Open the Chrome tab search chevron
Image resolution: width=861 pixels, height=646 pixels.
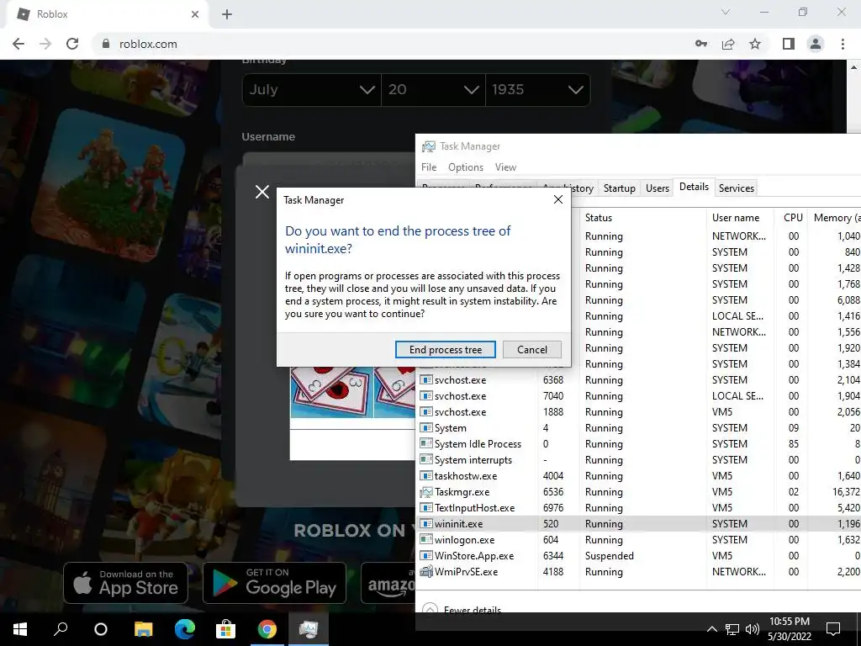[726, 12]
